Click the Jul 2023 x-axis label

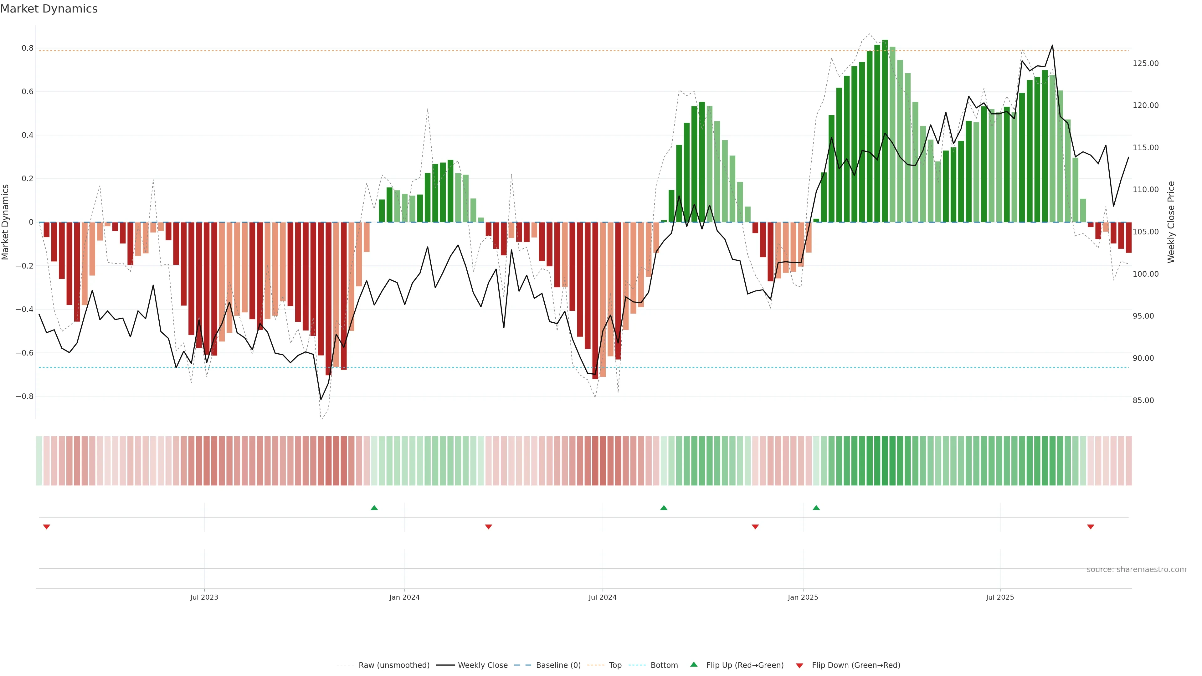(x=204, y=597)
